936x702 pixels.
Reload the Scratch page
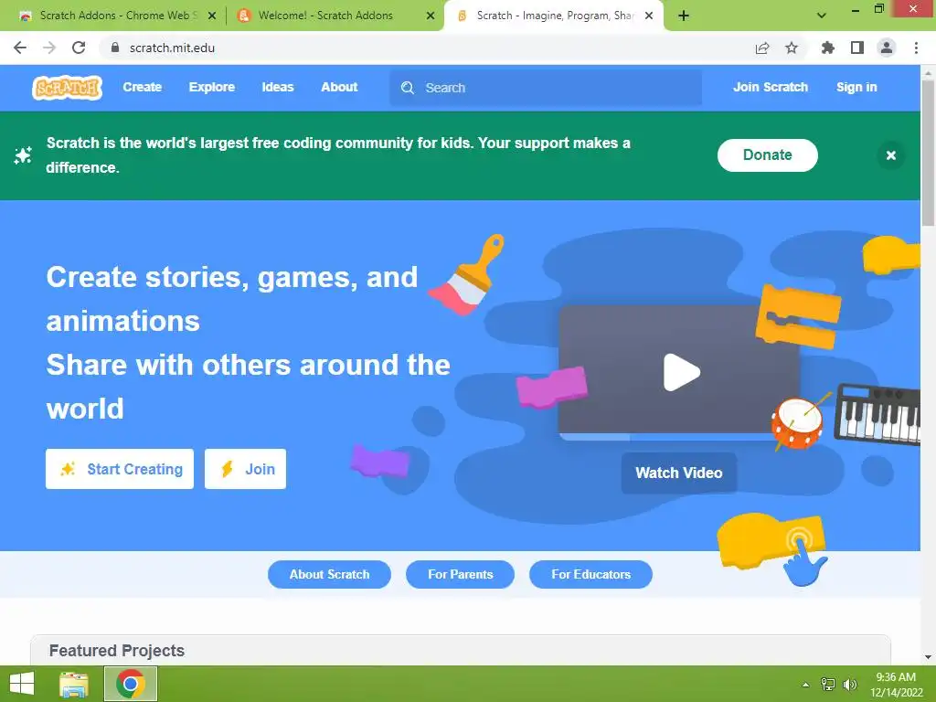79,48
